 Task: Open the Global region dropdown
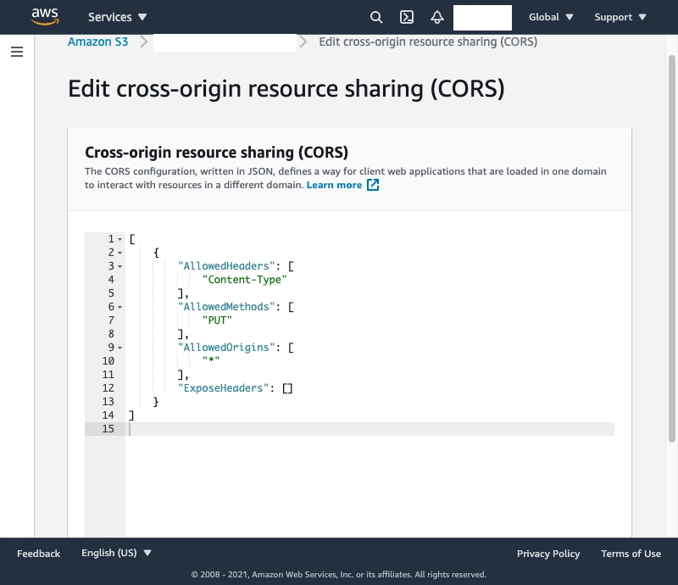point(551,17)
